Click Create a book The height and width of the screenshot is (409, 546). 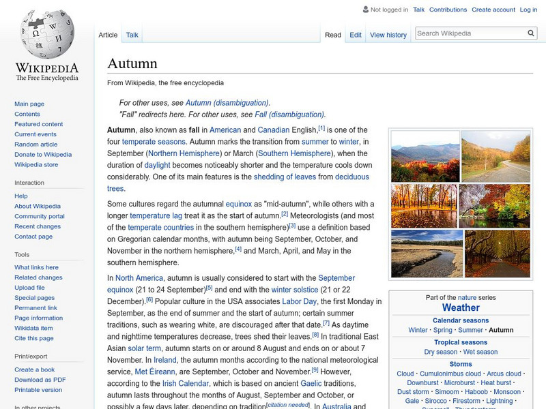click(x=35, y=369)
